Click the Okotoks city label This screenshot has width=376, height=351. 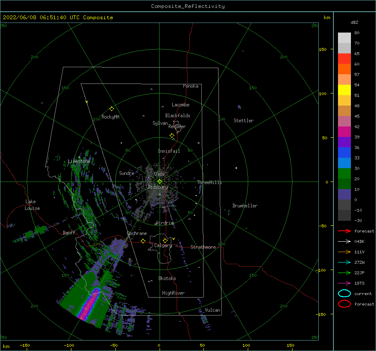pyautogui.click(x=167, y=278)
